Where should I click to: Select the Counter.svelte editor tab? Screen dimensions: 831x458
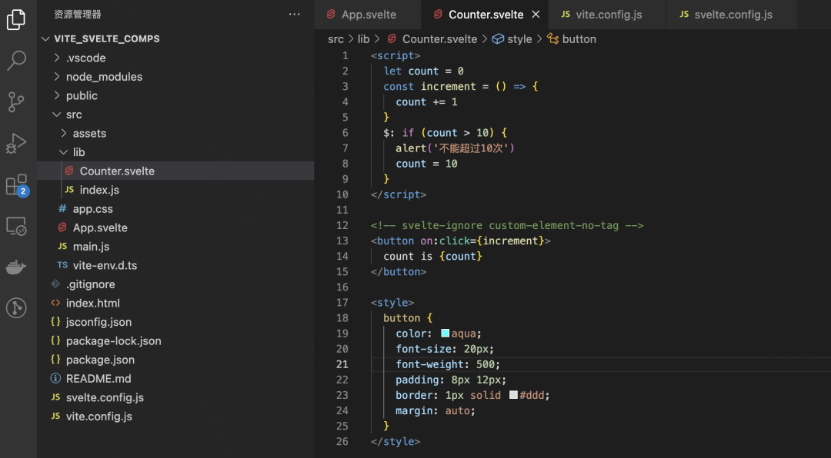click(x=486, y=15)
